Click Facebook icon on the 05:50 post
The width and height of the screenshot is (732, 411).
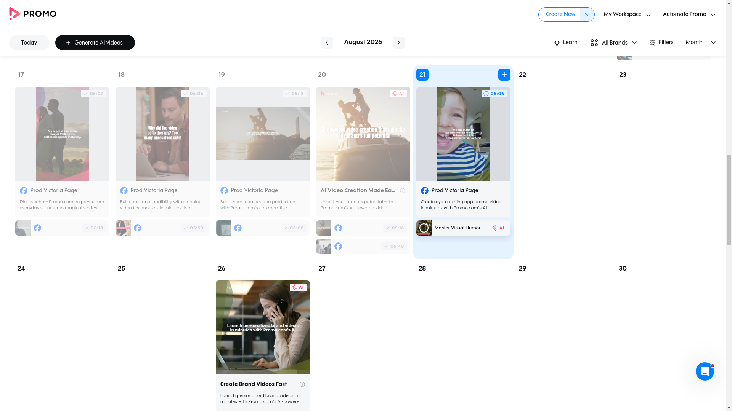coord(138,228)
